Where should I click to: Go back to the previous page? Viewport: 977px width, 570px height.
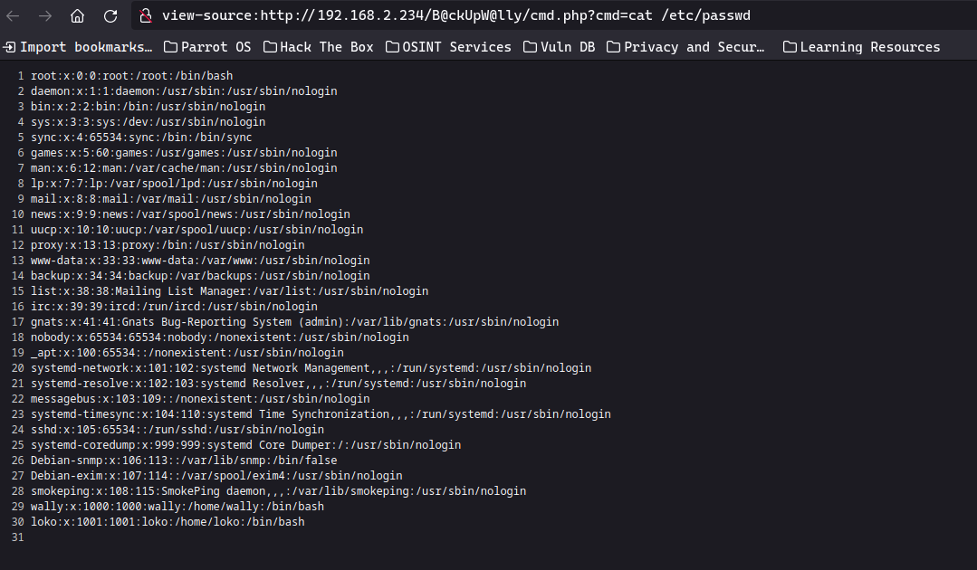click(13, 15)
